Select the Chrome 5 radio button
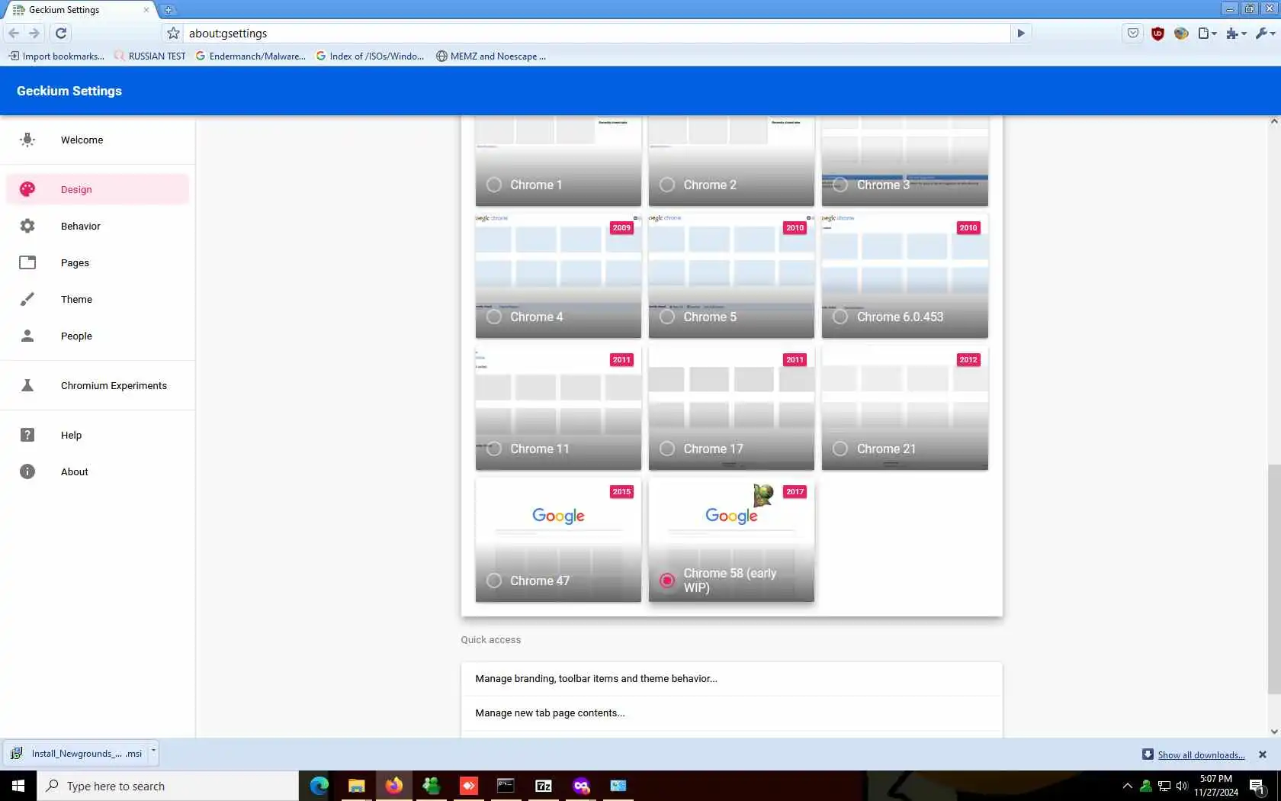 (667, 317)
